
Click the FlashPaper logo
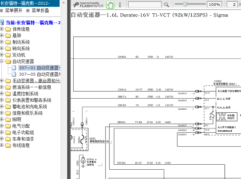(x=88, y=5)
